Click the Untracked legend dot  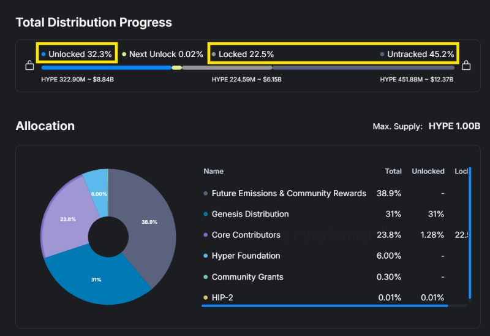coord(382,55)
